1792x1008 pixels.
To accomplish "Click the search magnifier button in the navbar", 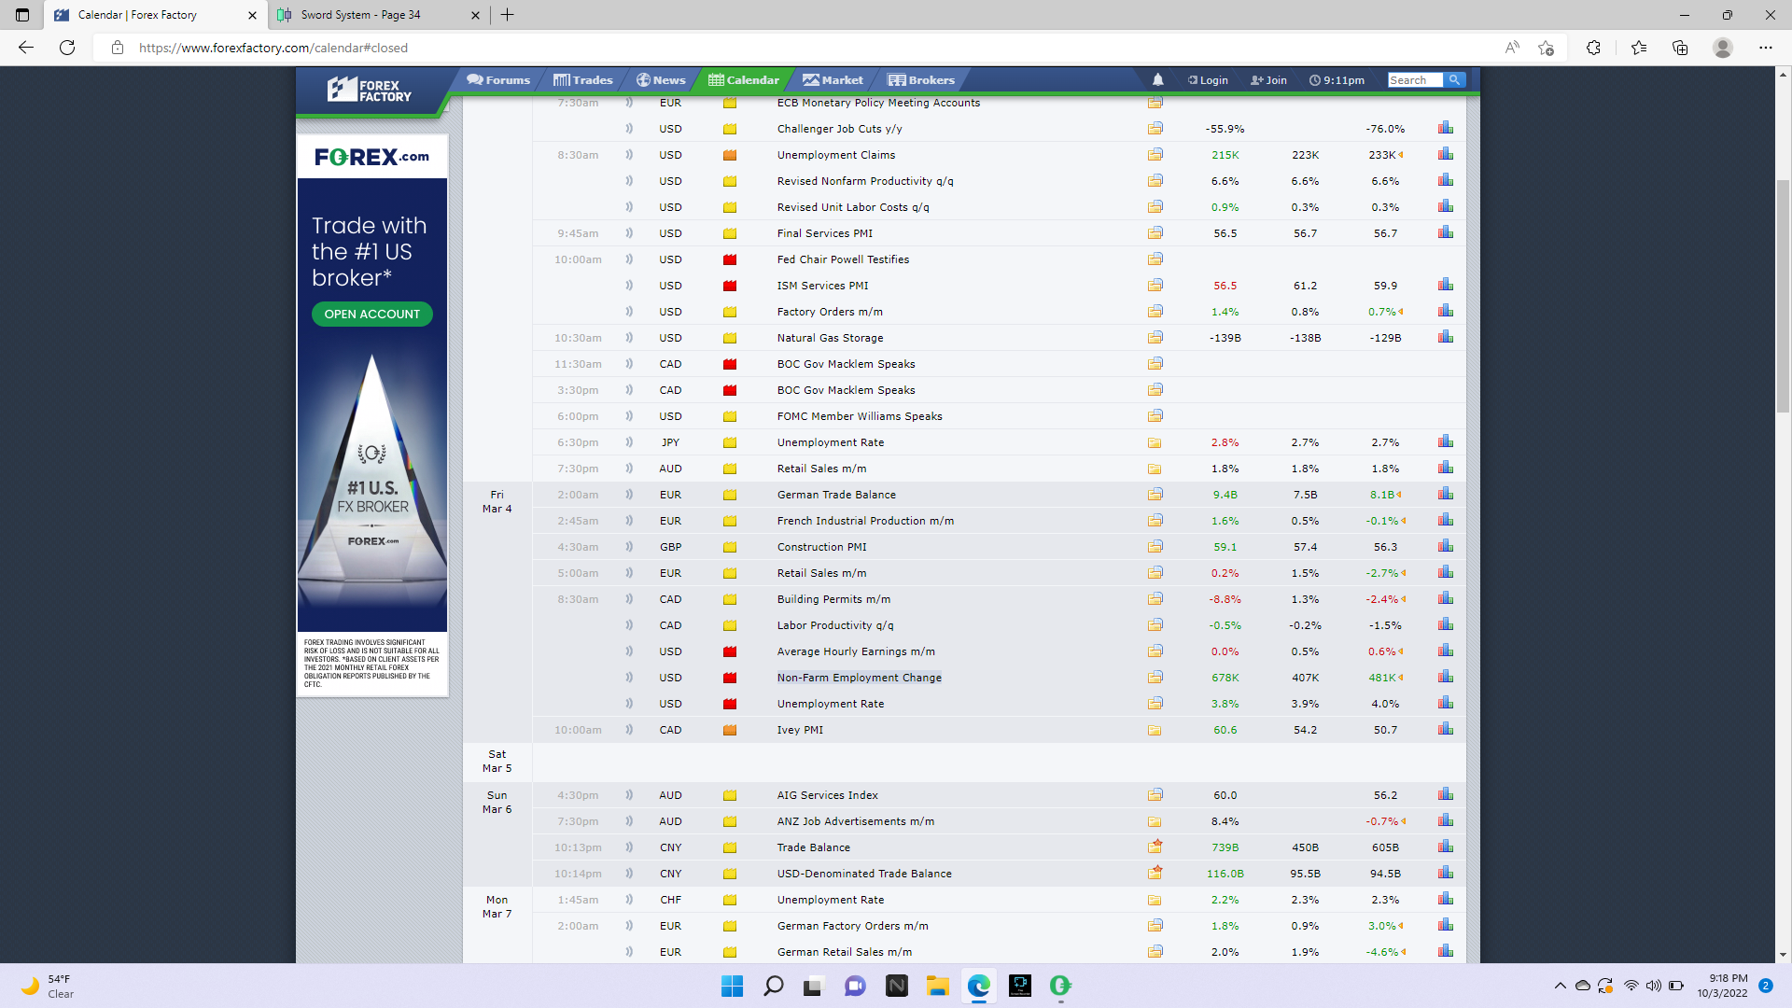I will (x=1454, y=80).
